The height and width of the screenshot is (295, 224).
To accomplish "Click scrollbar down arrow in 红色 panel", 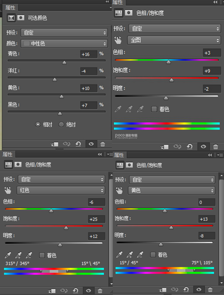I will tap(111, 284).
